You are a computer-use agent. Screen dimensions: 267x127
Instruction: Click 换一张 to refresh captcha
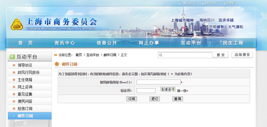click(182, 91)
